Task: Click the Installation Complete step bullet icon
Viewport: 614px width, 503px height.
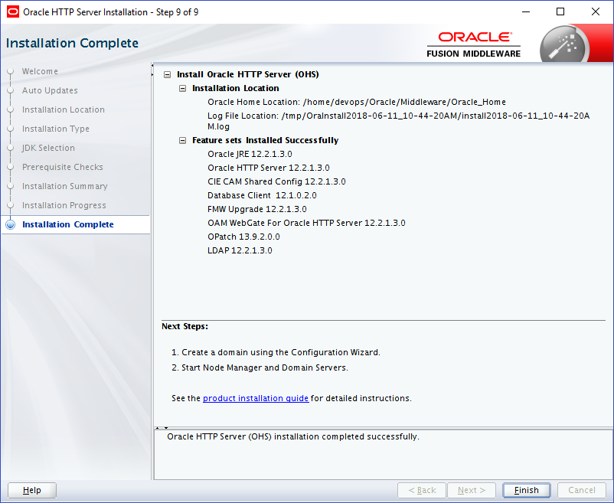Action: (x=11, y=224)
